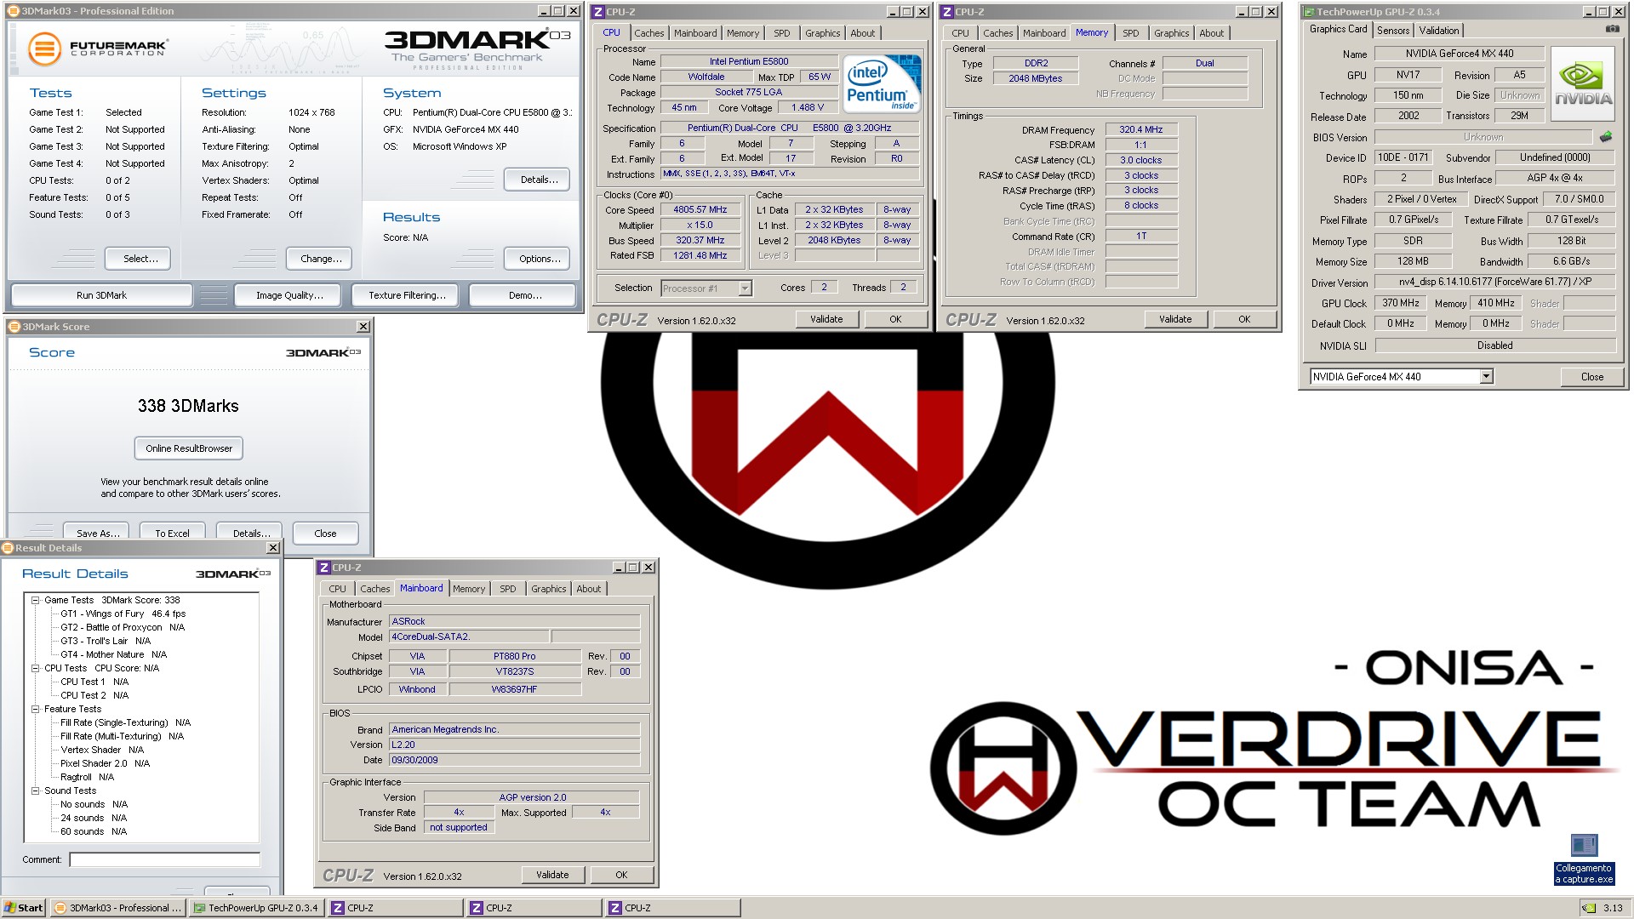Open the NVIDIA GeForce4 MX 440 GPU dropdown
1634x919 pixels.
(x=1486, y=376)
